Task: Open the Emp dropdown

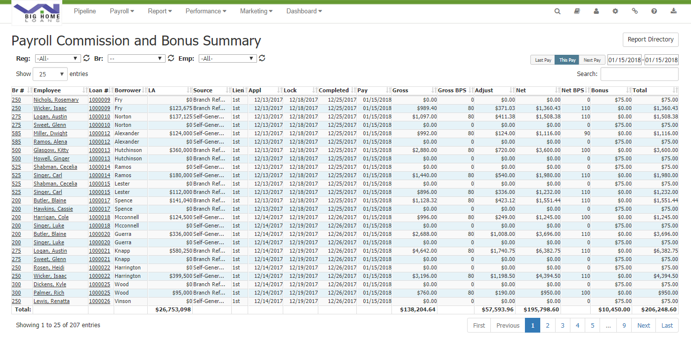Action: pyautogui.click(x=228, y=58)
